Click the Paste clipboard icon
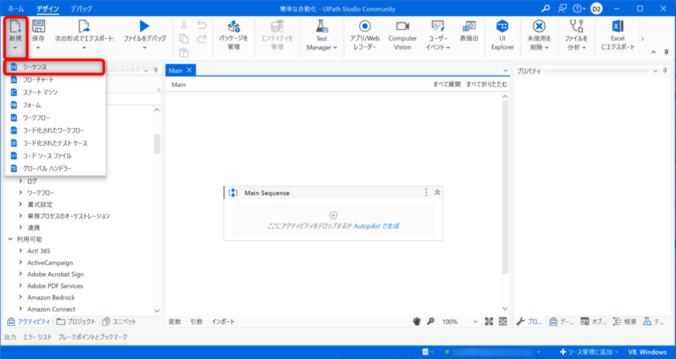This screenshot has width=676, height=359. [184, 53]
